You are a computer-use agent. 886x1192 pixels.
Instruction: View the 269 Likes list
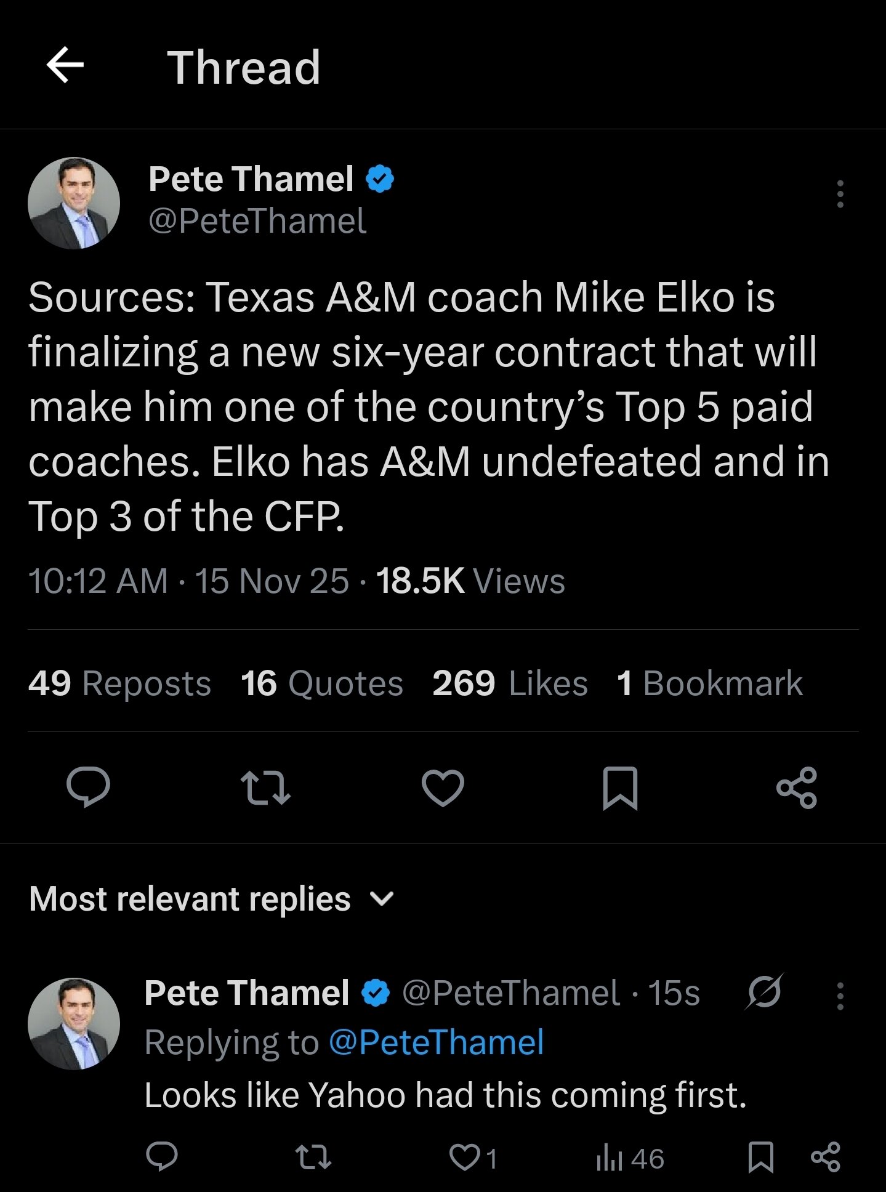(x=510, y=683)
